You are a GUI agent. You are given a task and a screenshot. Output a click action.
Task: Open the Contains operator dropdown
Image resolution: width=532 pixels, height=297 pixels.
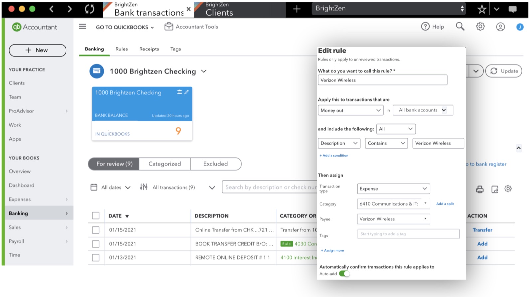click(x=386, y=143)
